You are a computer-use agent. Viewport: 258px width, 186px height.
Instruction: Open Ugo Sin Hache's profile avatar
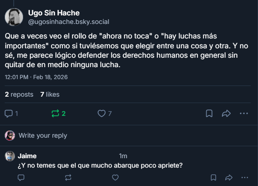pyautogui.click(x=14, y=17)
